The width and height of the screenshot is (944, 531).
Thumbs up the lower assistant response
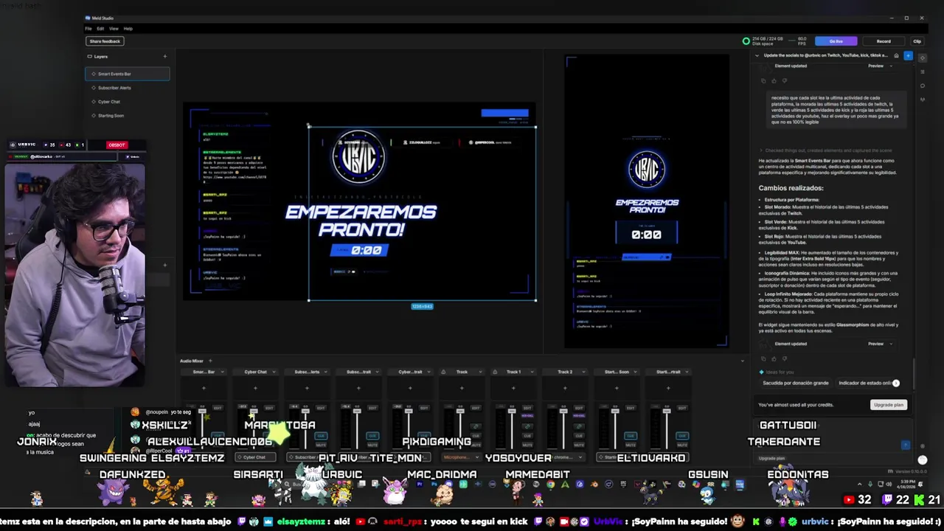tap(774, 358)
